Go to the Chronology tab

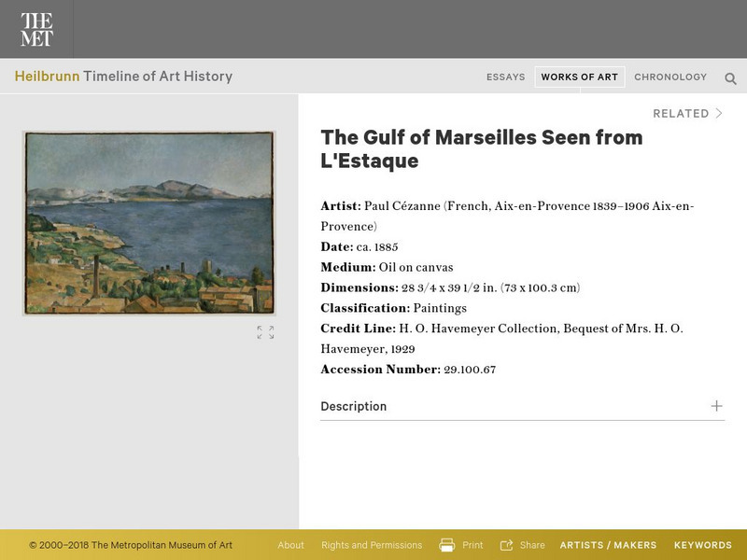(670, 77)
